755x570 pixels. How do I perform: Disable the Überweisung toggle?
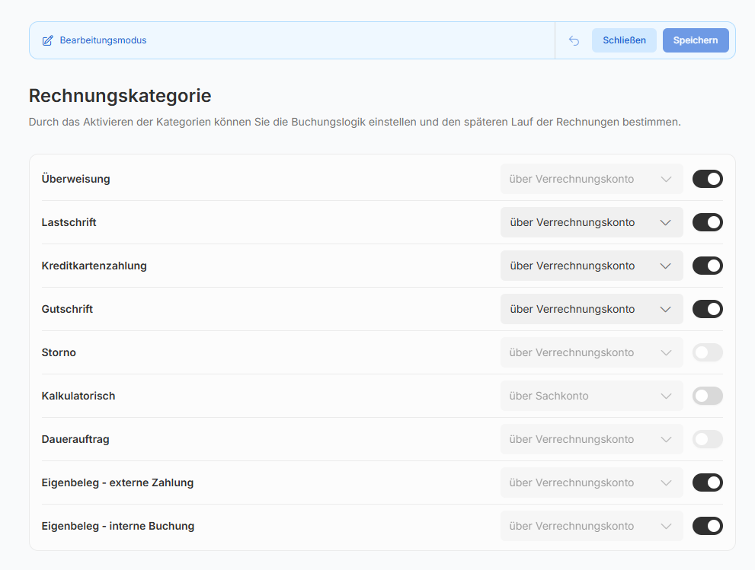[707, 179]
